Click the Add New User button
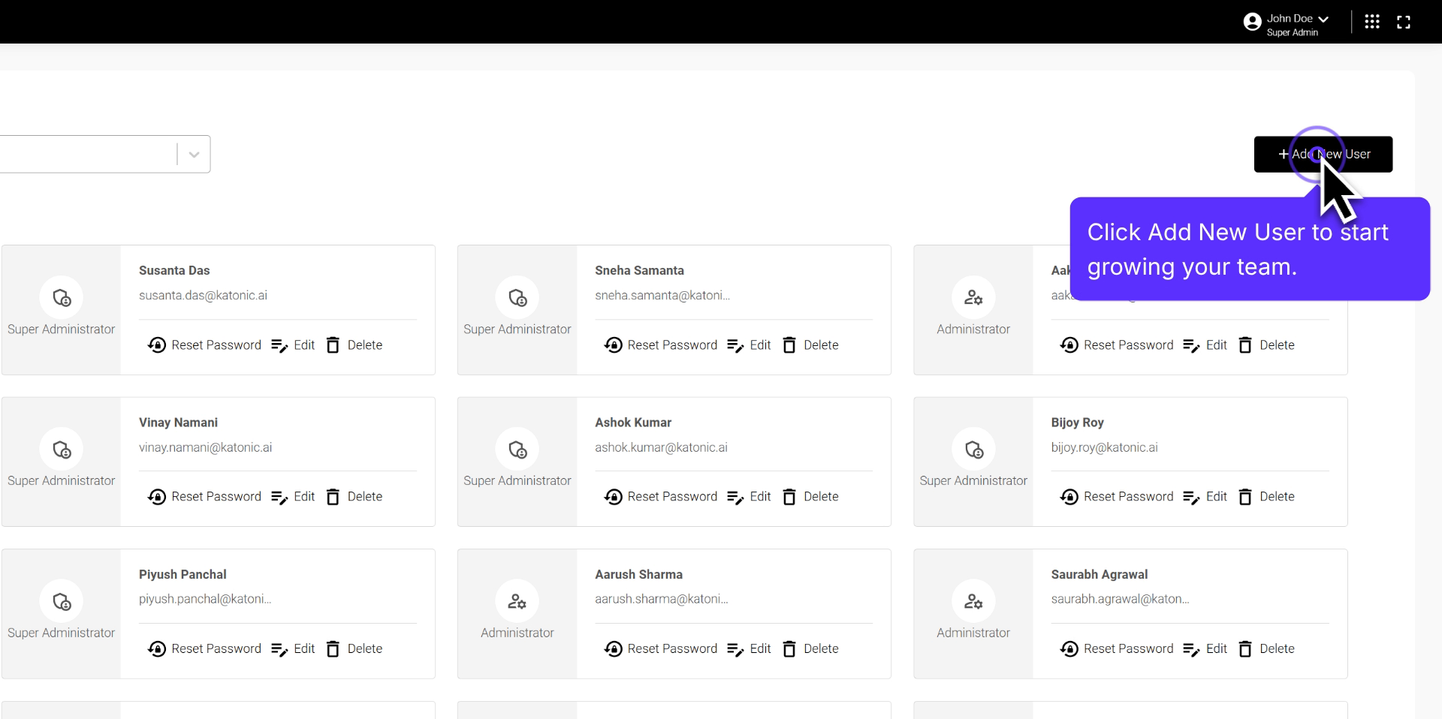The height and width of the screenshot is (719, 1442). click(1323, 154)
